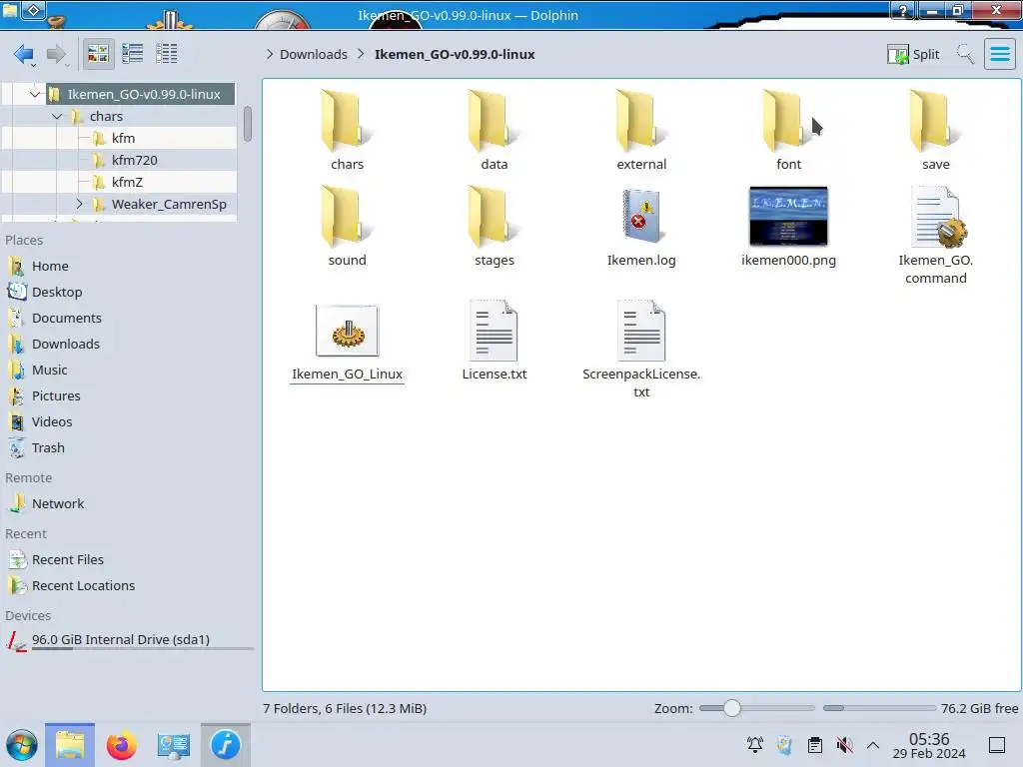Collapse Ikemen_GO-v0.99.0-linux tree node

[x=35, y=94]
